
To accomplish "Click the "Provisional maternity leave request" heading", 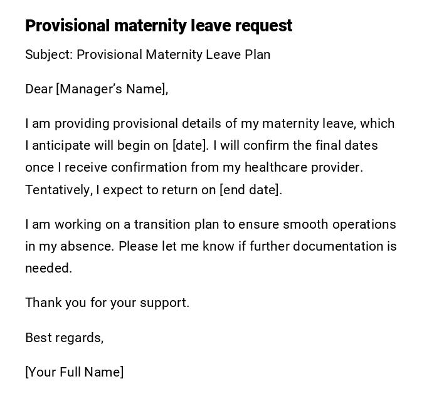I will coord(159,26).
